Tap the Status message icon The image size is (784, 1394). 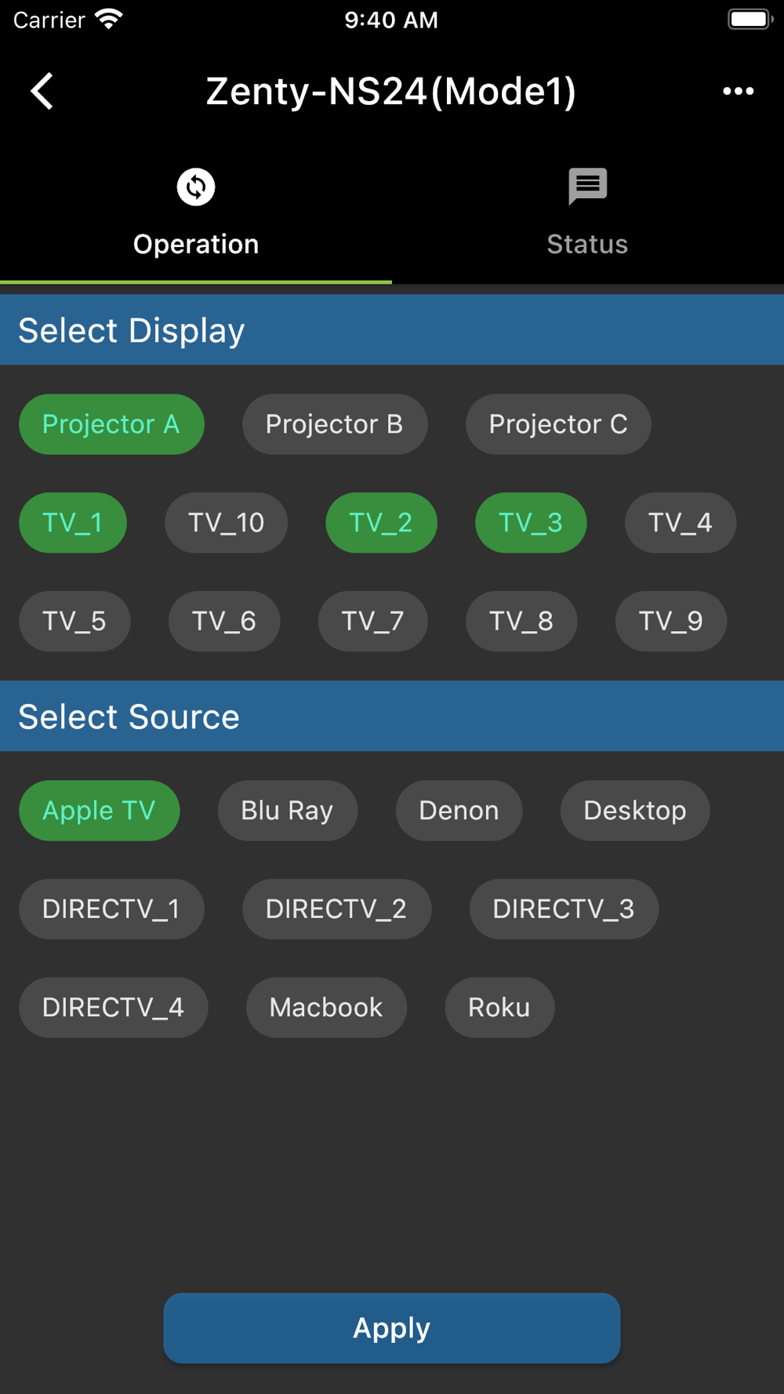[587, 187]
